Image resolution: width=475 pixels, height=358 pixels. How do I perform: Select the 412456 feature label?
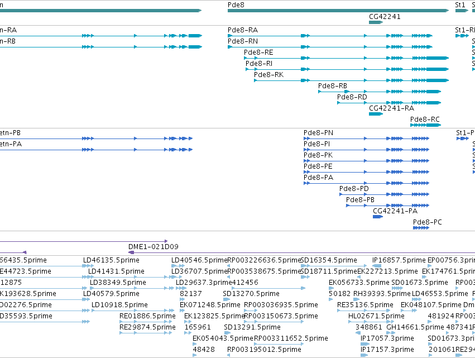245,283
